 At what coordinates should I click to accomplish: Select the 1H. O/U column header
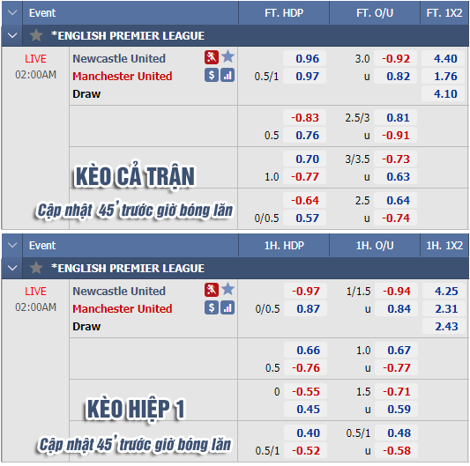click(375, 245)
